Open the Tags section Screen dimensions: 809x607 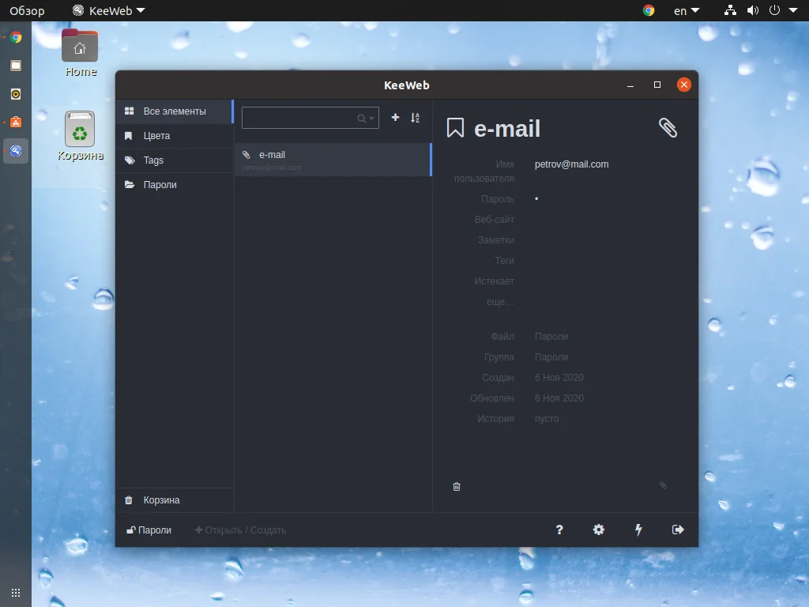[175, 160]
